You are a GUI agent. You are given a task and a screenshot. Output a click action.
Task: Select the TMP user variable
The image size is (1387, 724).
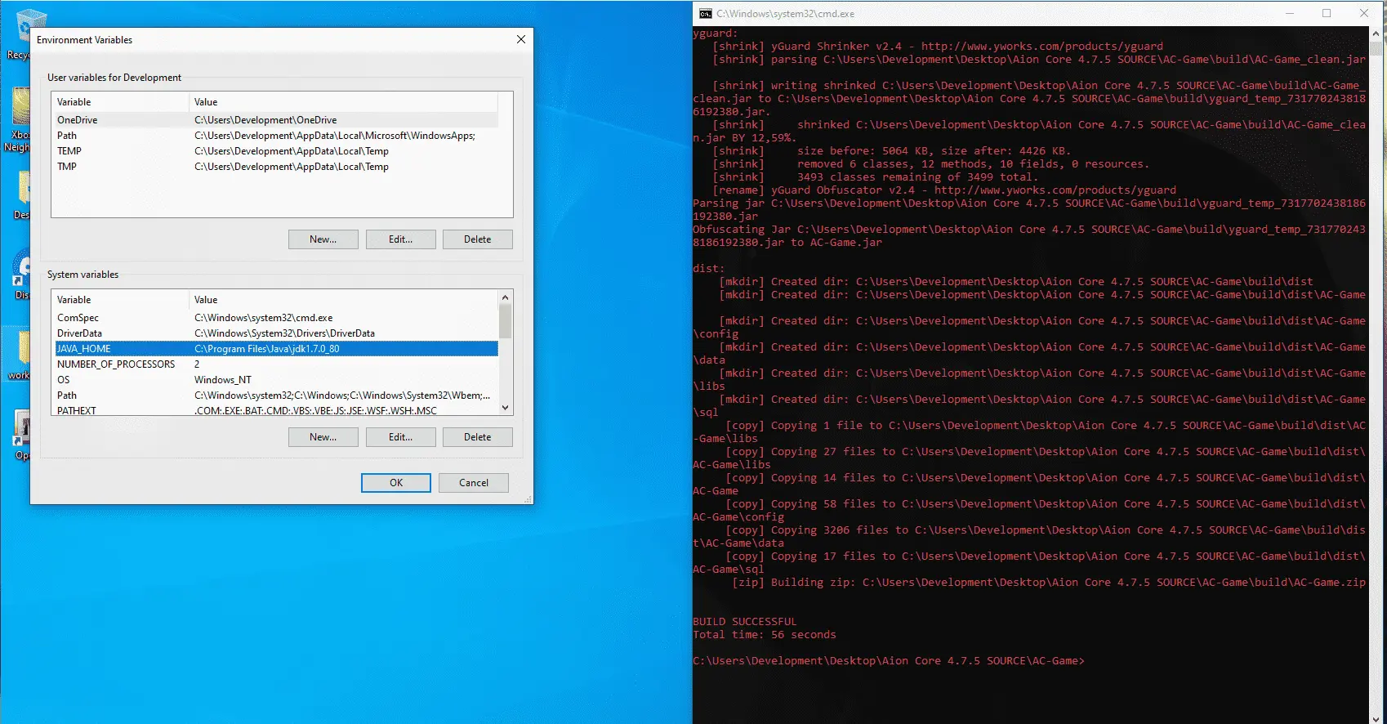click(x=276, y=167)
